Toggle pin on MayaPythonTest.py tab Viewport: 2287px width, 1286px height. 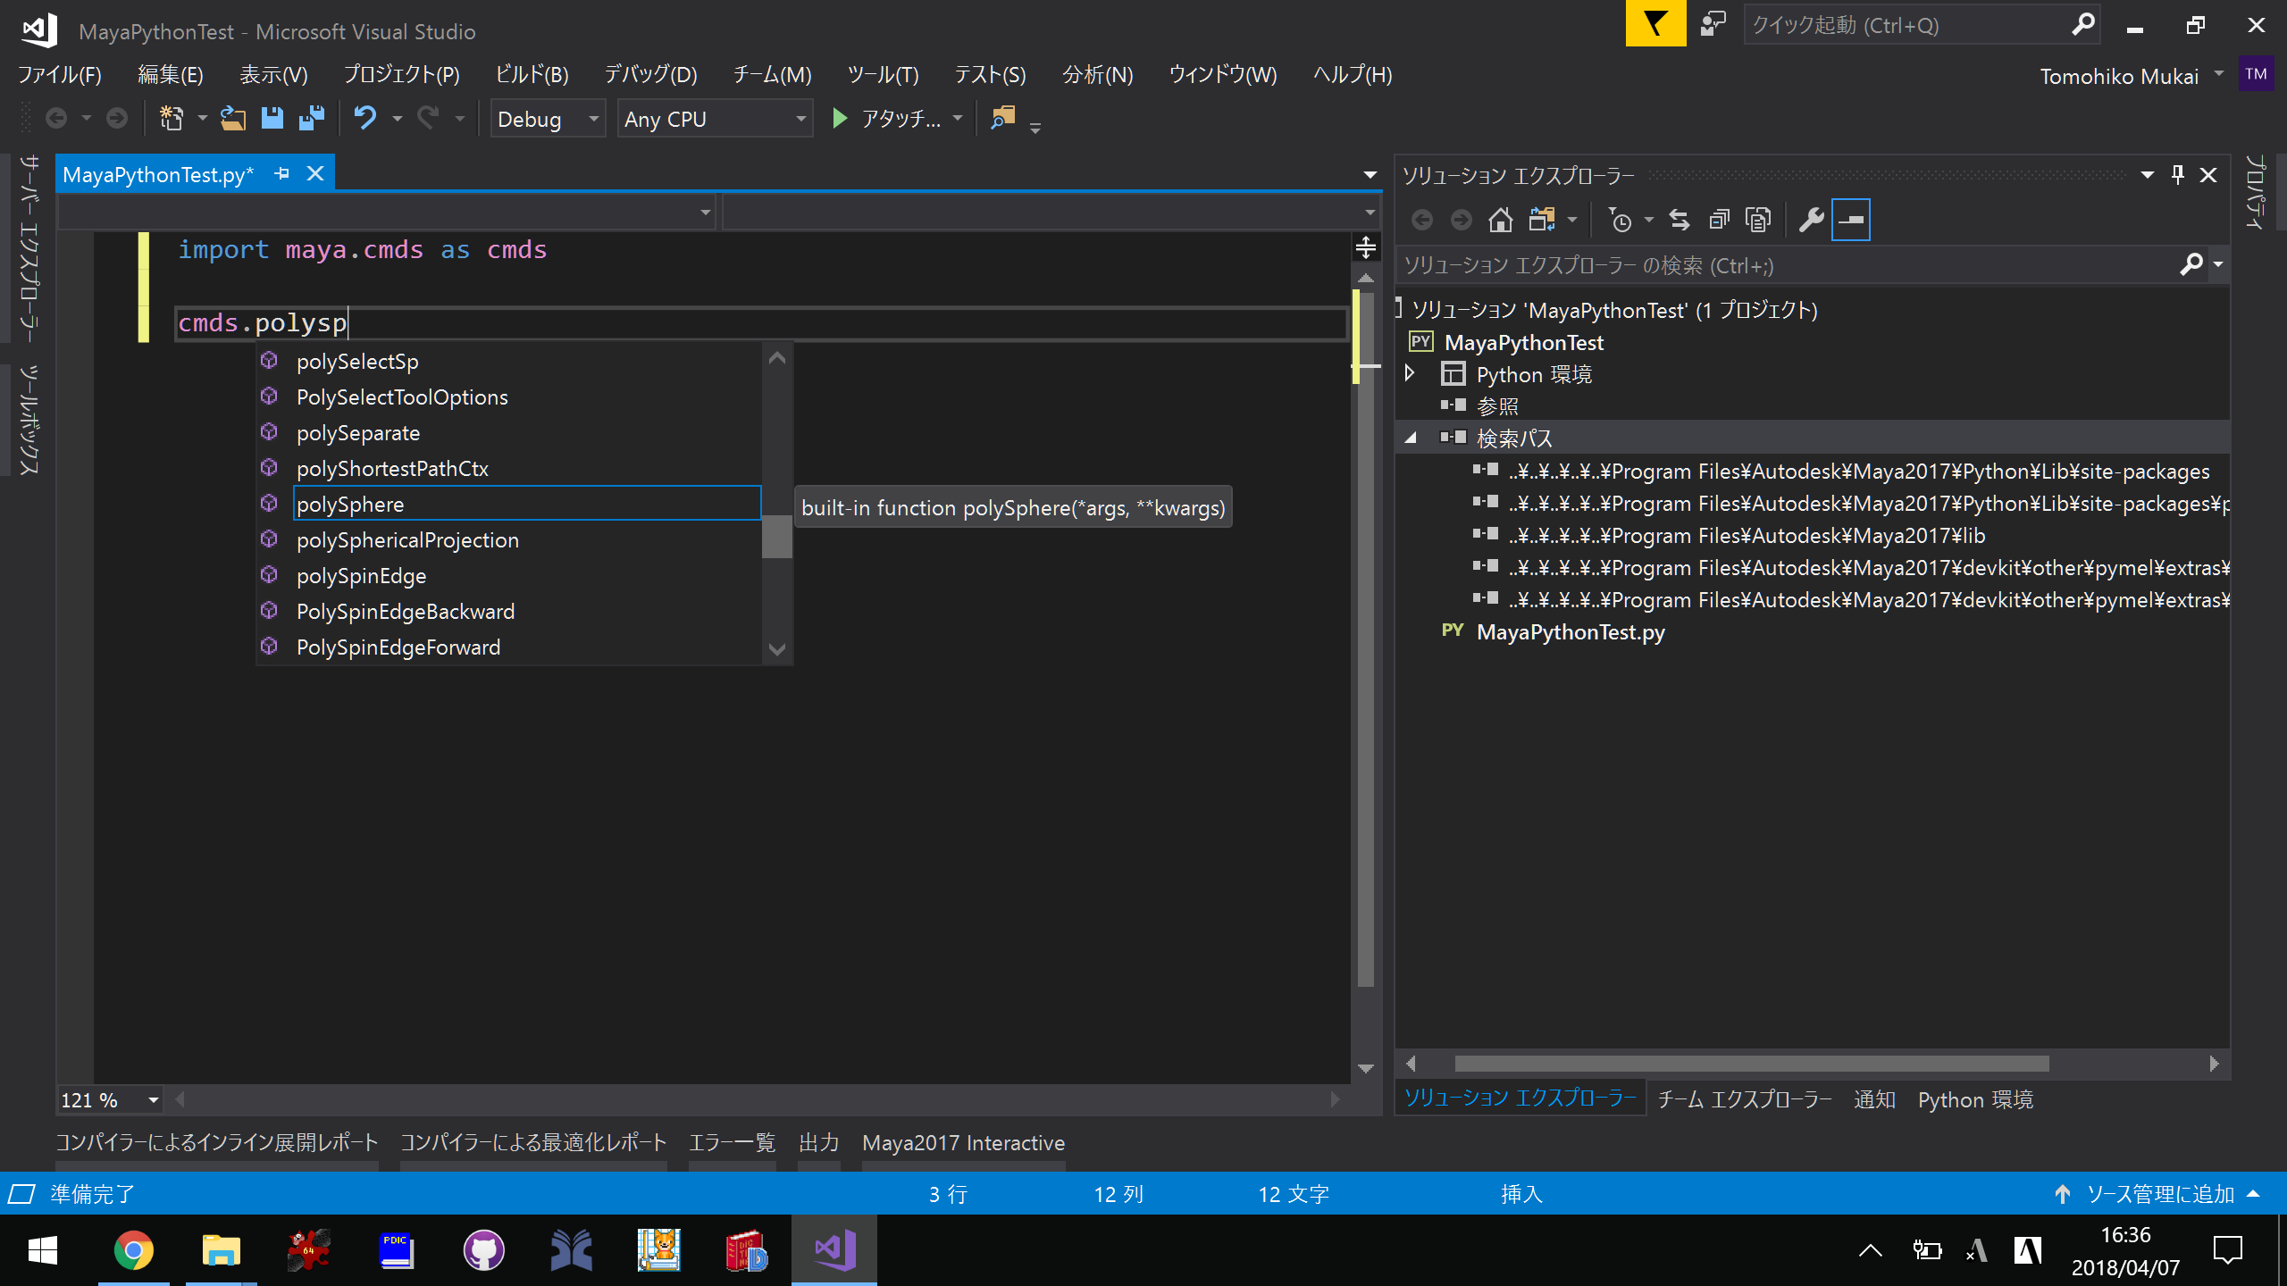[x=282, y=174]
